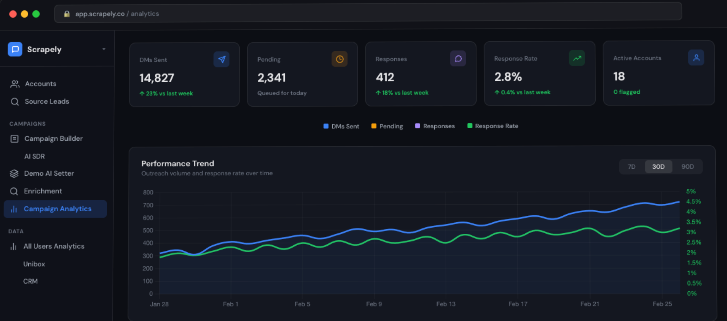Viewport: 727px width, 321px height.
Task: Click the blue Scrapely logo icon
Action: [x=15, y=49]
